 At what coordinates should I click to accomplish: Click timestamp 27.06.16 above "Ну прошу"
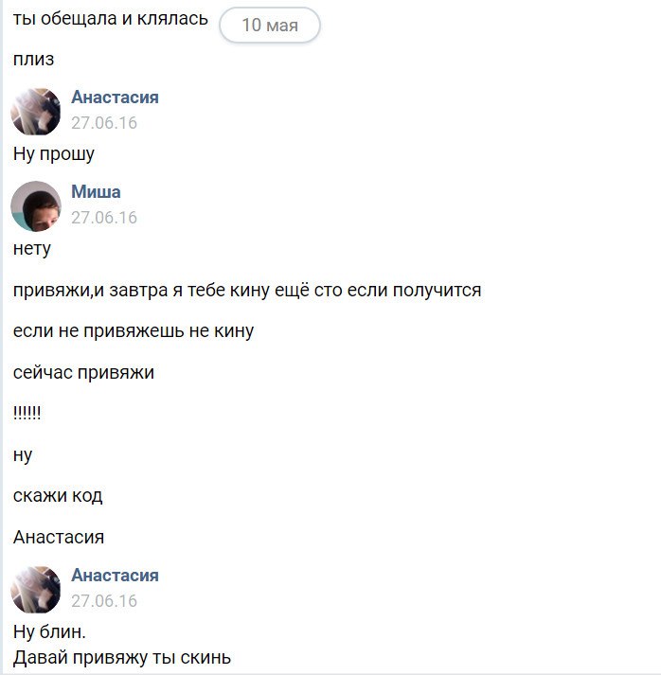[x=104, y=123]
